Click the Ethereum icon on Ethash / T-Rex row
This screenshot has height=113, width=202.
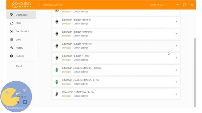(57, 58)
